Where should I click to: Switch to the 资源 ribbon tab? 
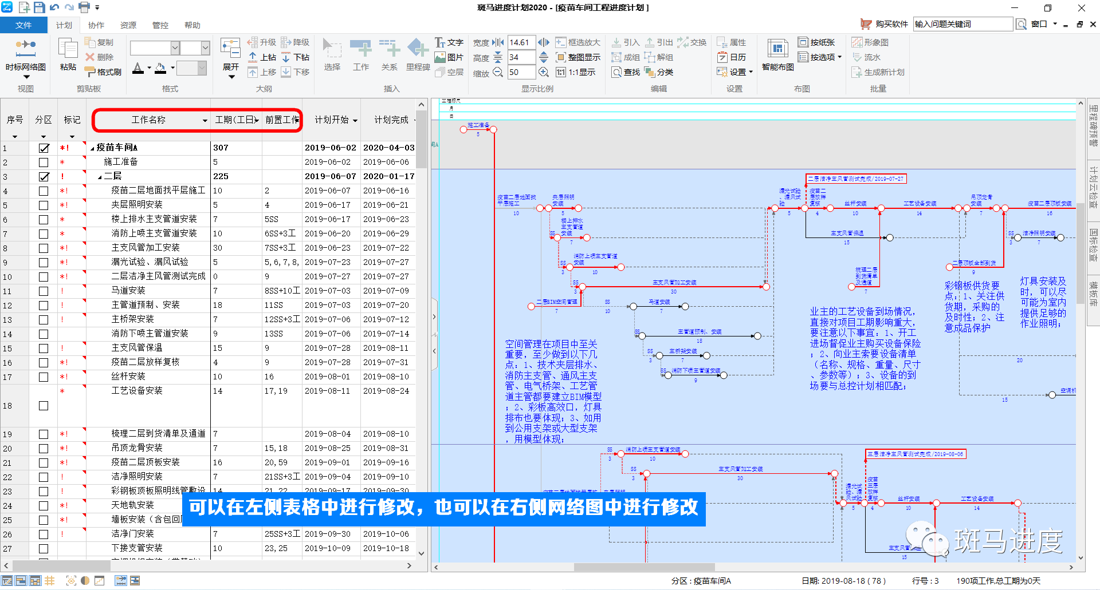coord(128,25)
